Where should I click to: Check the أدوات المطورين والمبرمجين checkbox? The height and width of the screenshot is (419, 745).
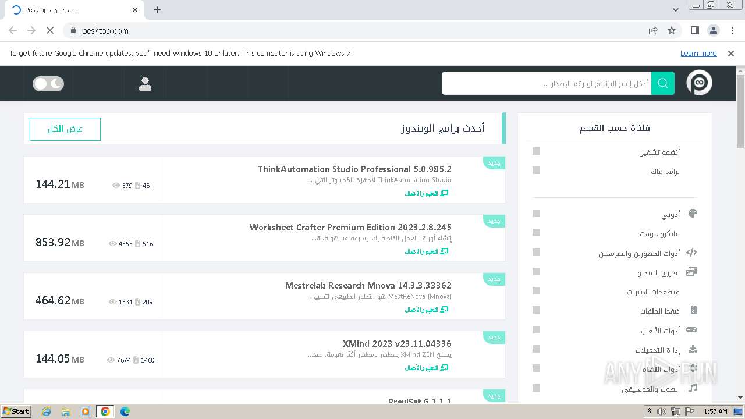(537, 253)
